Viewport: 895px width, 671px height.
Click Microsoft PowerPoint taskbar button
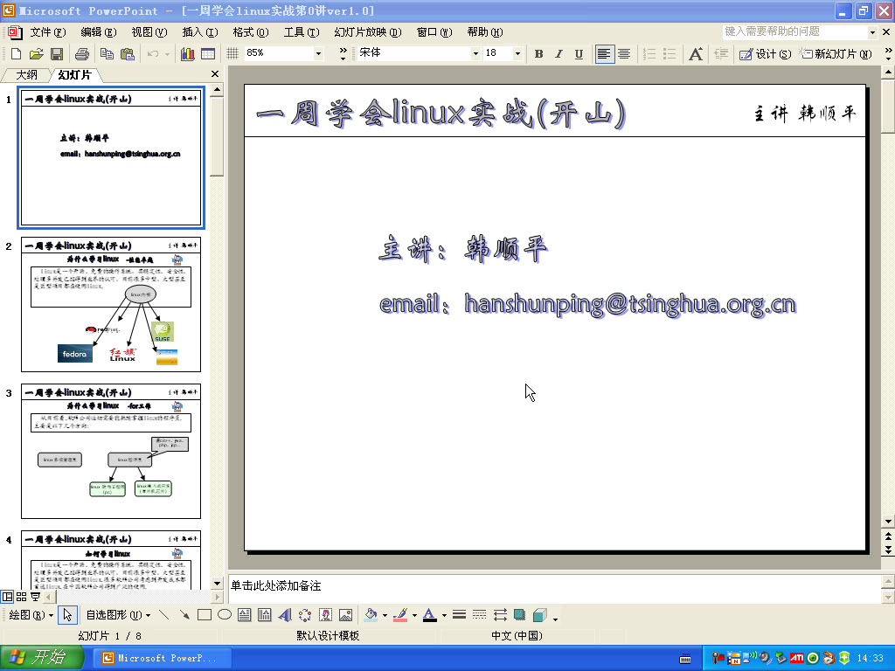coord(163,658)
